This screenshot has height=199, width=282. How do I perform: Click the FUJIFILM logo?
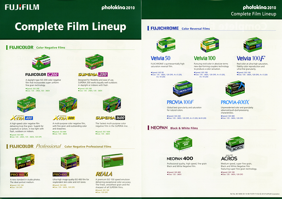click(x=22, y=7)
